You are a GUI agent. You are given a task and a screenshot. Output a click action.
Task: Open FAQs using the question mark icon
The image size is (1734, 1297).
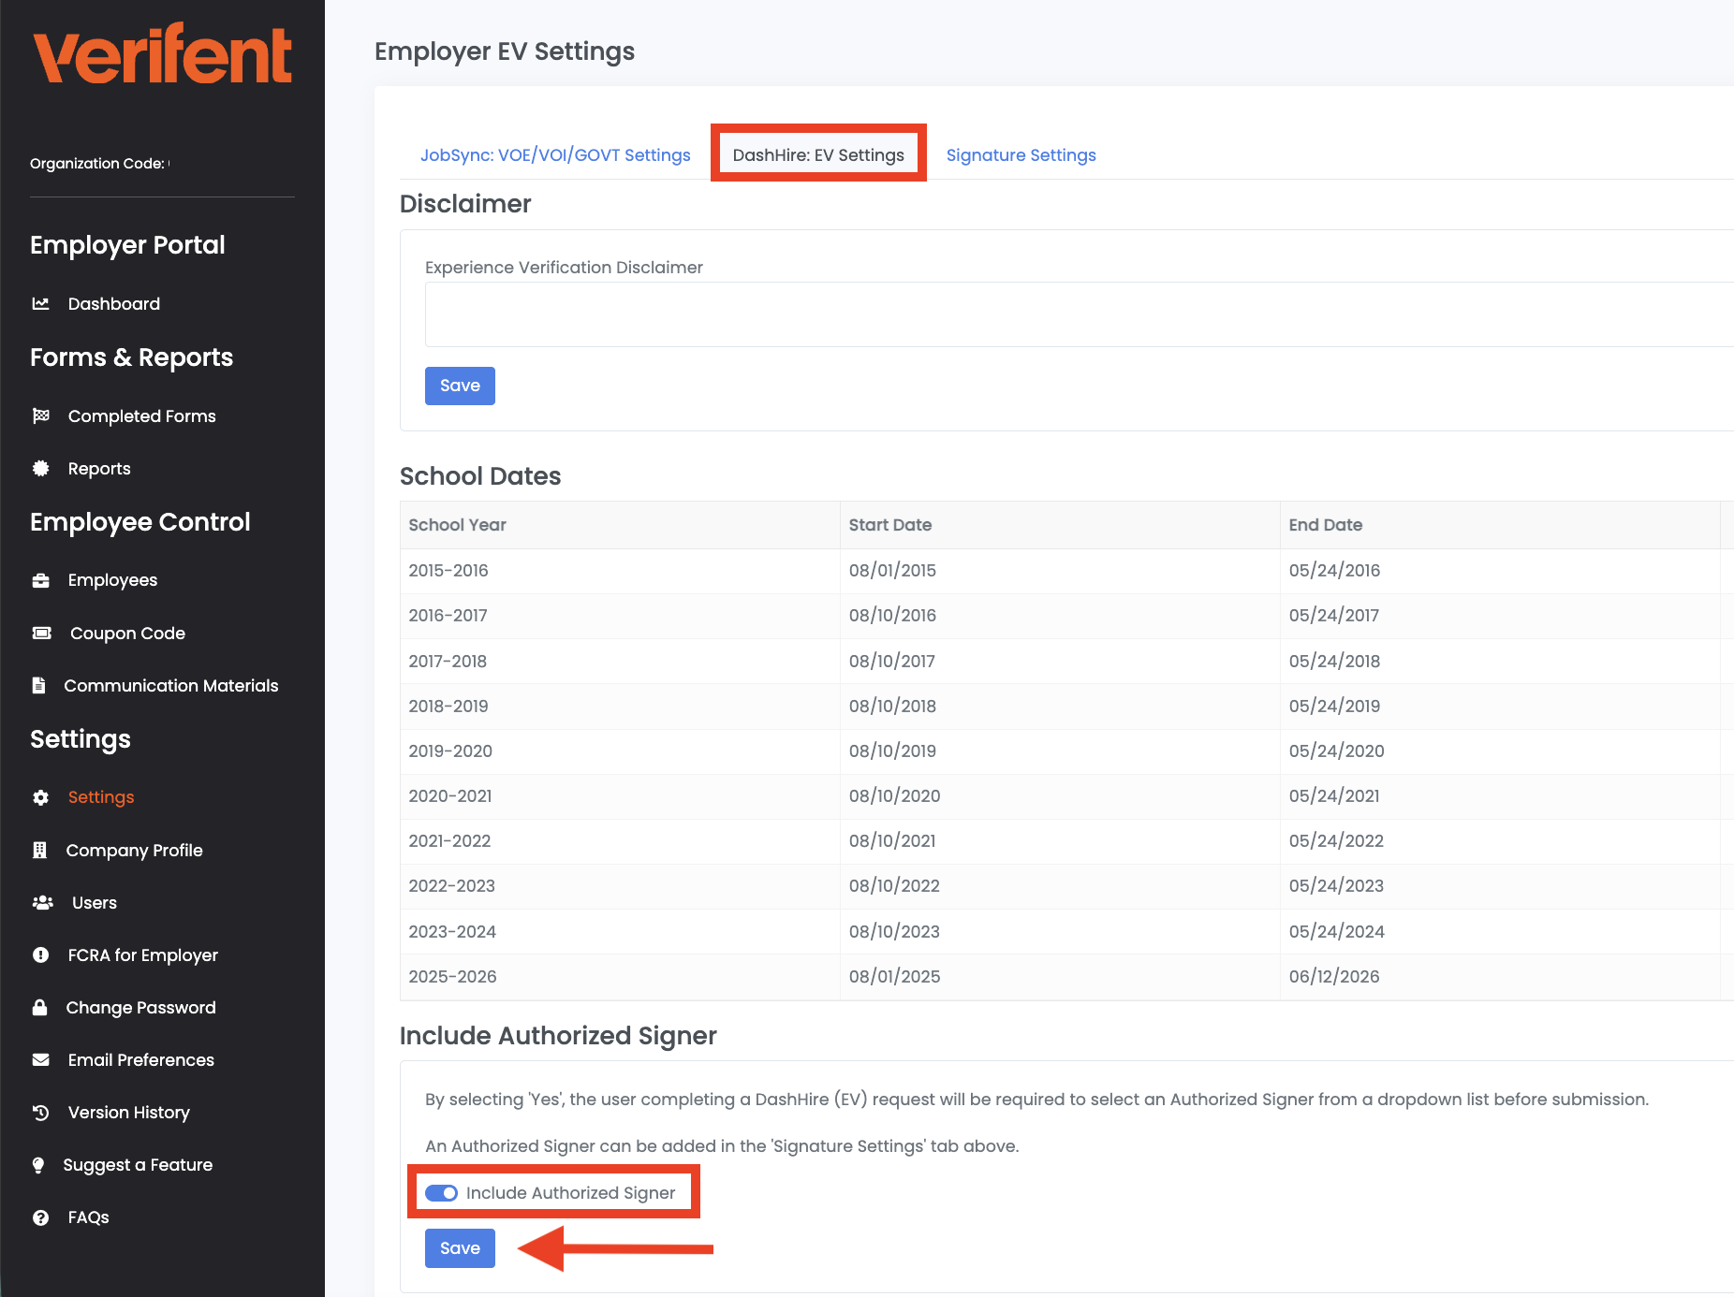pos(41,1217)
